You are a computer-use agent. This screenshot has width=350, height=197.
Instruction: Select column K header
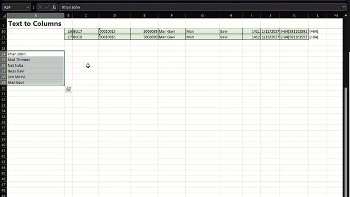(294, 15)
